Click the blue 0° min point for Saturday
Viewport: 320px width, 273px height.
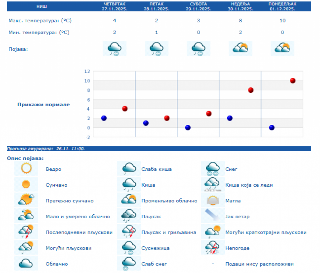(188, 128)
